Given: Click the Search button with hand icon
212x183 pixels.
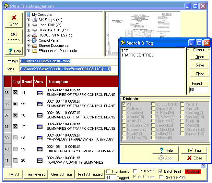Looking at the screenshot, I should tap(14, 37).
